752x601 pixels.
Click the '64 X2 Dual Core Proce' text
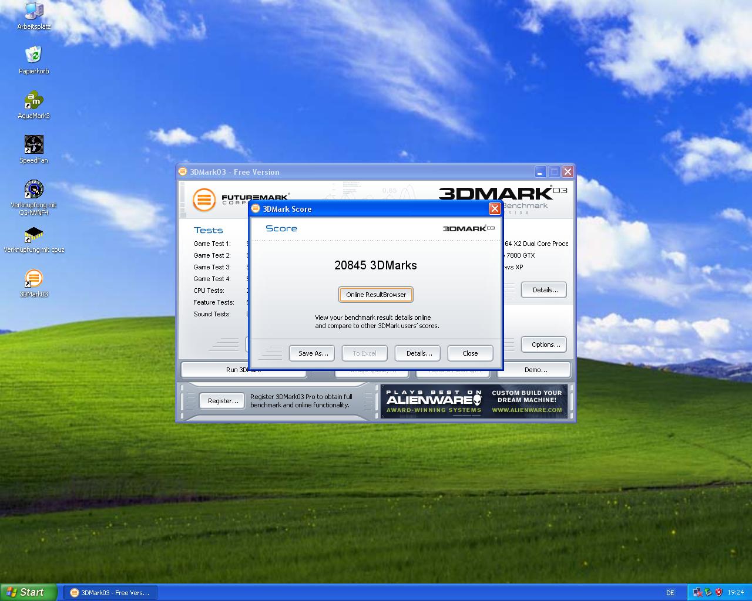click(x=536, y=244)
